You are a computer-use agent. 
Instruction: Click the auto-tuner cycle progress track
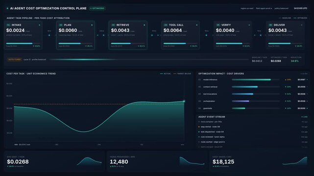pos(149,60)
